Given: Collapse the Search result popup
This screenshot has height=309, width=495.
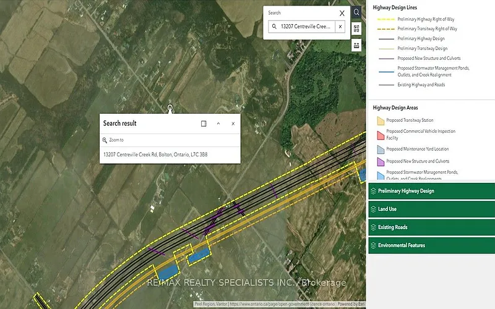Looking at the screenshot, I should (x=218, y=124).
